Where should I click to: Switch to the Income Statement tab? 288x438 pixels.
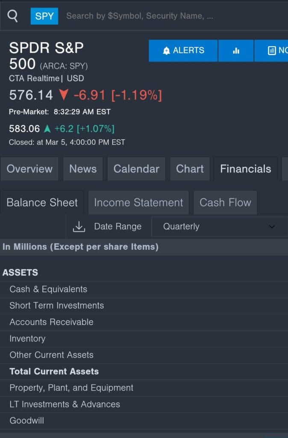click(x=138, y=202)
